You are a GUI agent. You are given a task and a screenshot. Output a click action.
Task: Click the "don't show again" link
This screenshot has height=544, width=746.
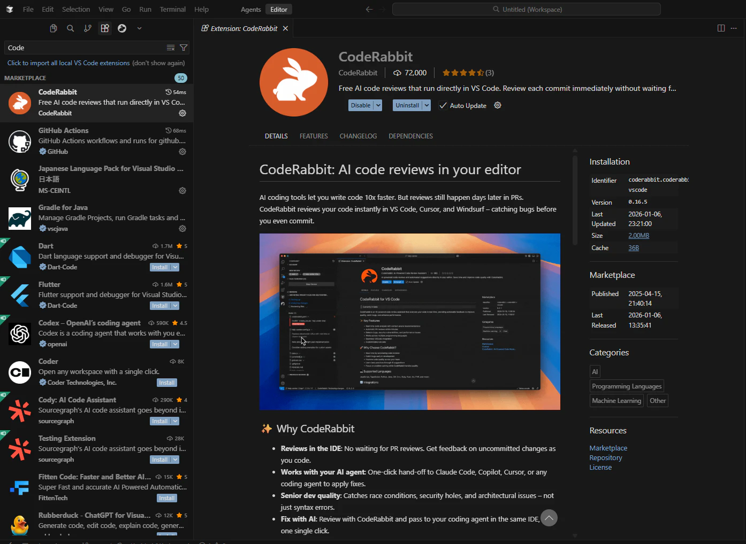tap(158, 63)
